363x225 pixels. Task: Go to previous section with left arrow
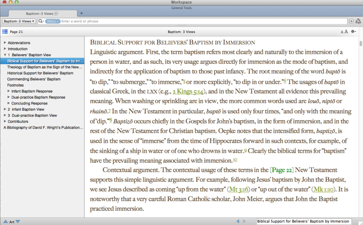click(x=238, y=221)
